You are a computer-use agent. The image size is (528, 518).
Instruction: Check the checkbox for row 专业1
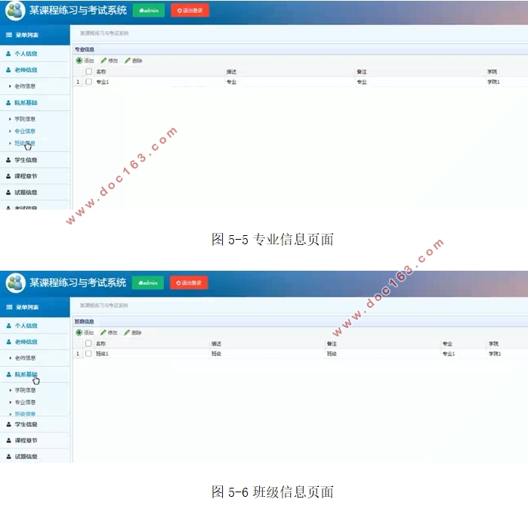coord(88,82)
